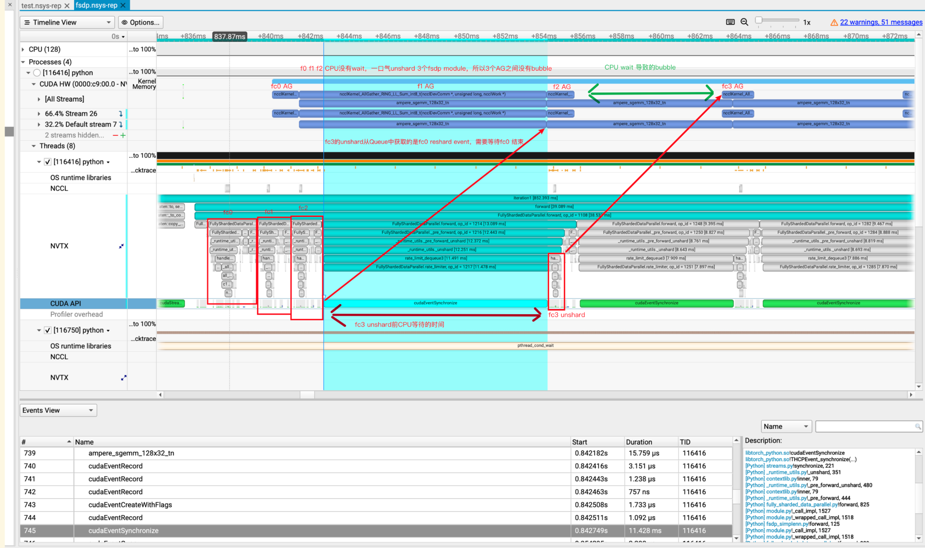Click the zoom out magnifier icon
Screen dimensions: 925x548
coord(744,22)
